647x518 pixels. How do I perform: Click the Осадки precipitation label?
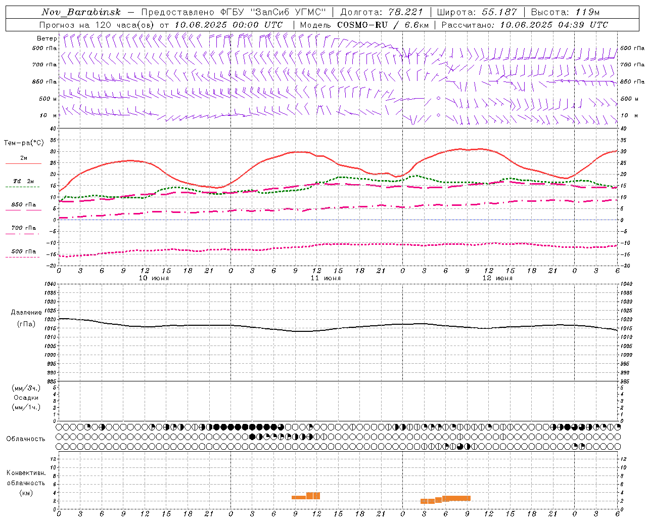26,398
